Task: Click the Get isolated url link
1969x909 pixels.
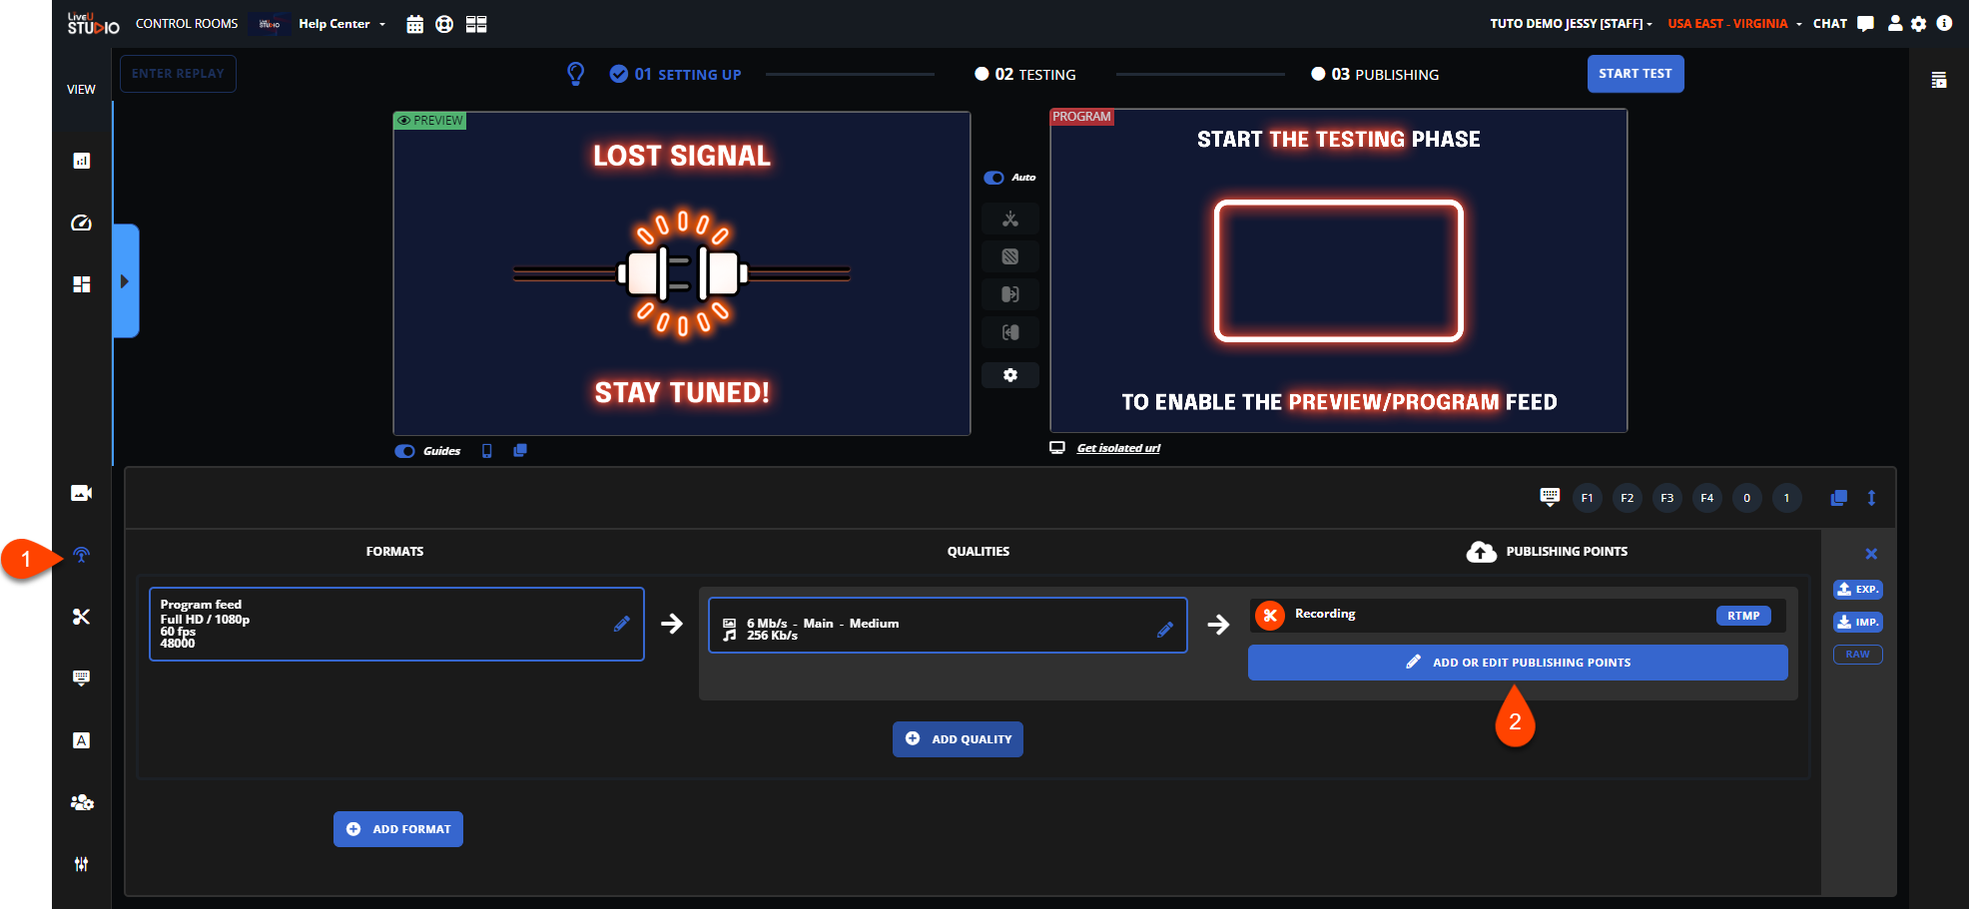Action: point(1118,448)
